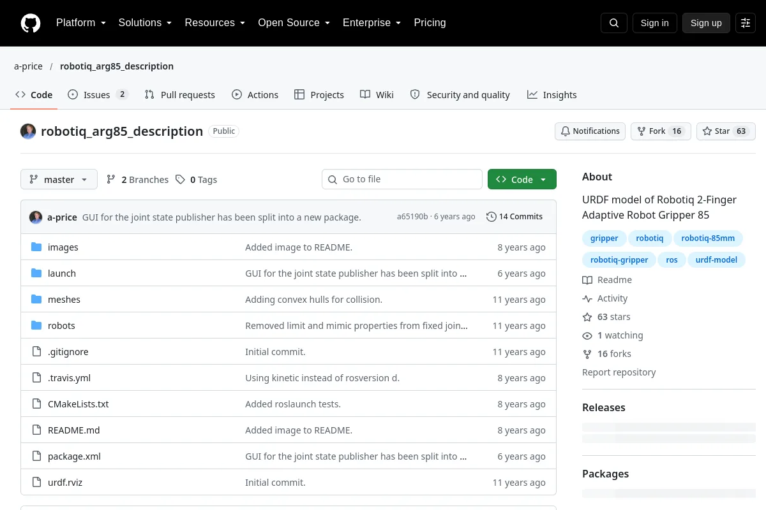The height and width of the screenshot is (510, 766).
Task: Click the Sign up button
Action: click(706, 23)
